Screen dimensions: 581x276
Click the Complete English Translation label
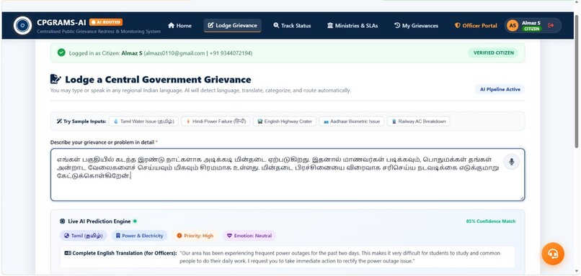point(121,253)
